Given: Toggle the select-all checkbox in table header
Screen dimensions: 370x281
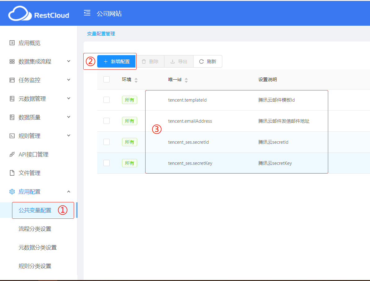Looking at the screenshot, I should tap(107, 79).
